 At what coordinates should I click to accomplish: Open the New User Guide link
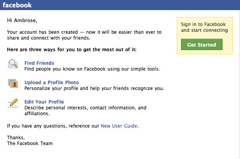tap(119, 126)
